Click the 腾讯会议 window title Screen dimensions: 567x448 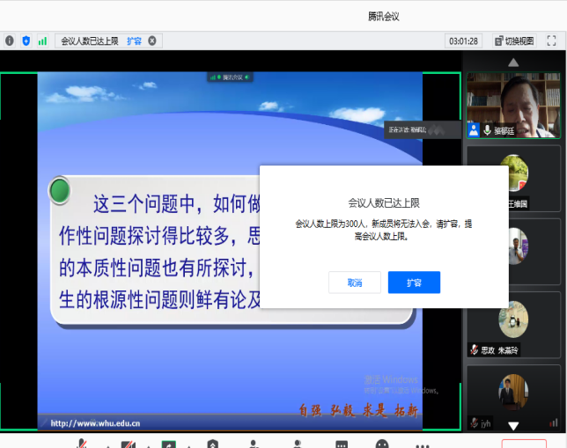[x=384, y=16]
